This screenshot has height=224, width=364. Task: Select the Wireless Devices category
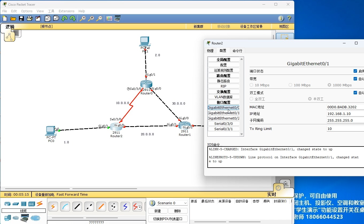pyautogui.click(x=32, y=204)
